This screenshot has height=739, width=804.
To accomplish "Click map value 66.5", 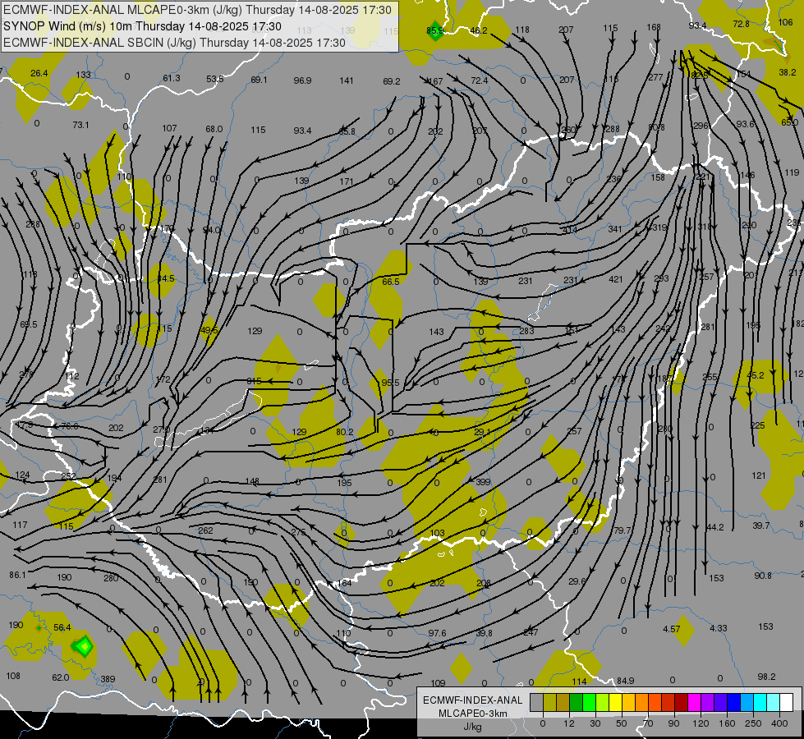I will click(x=391, y=282).
